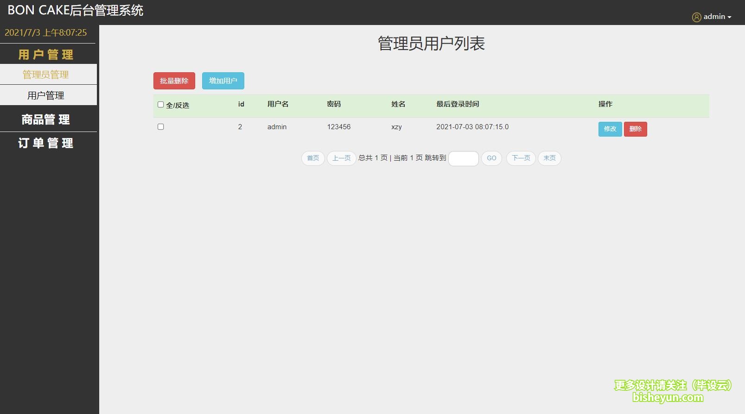745x414 pixels.
Task: Click the 批量删除 batch delete button
Action: pos(174,81)
